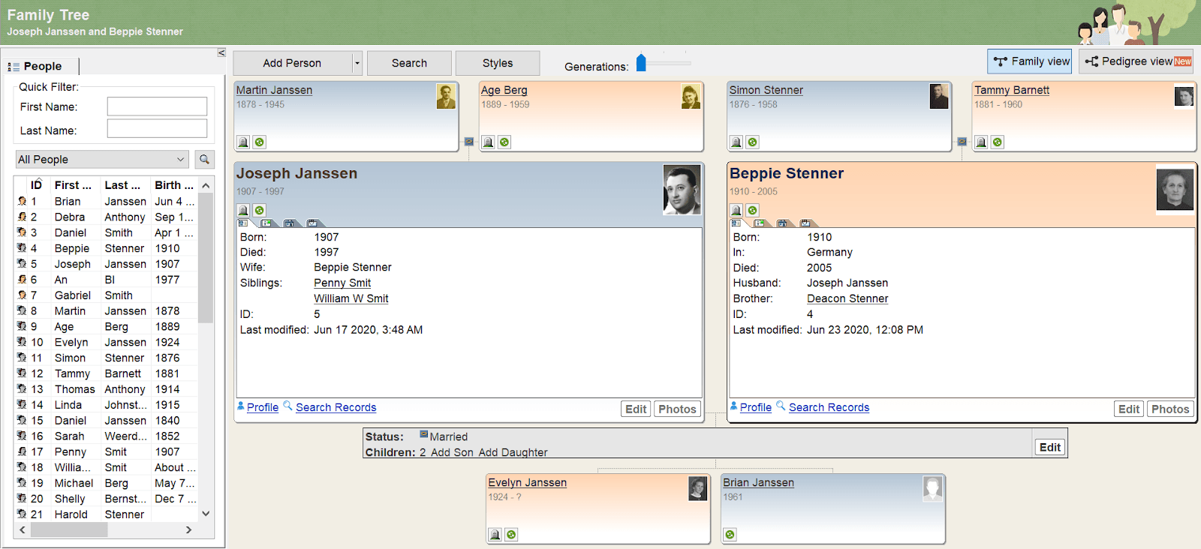Click Evelyn Janssen's small photo thumbnail
The height and width of the screenshot is (549, 1201).
pyautogui.click(x=698, y=488)
